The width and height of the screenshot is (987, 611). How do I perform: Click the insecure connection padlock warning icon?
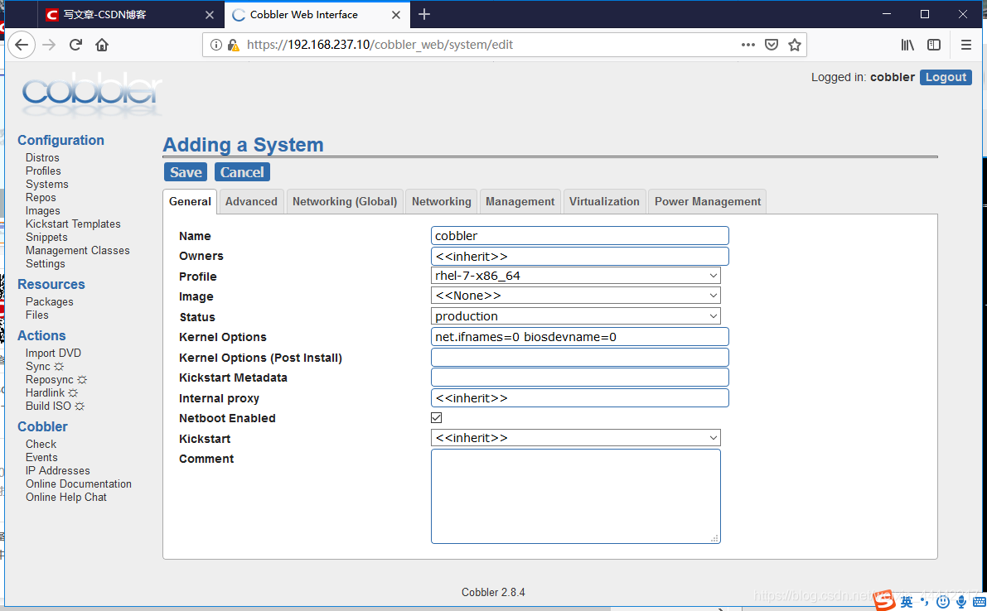233,45
